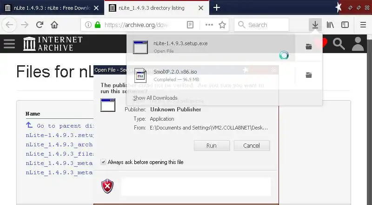Select the SmolXP.2.0.x86.iso download entry
Image resolution: width=372 pixels, height=205 pixels.
coord(211,75)
